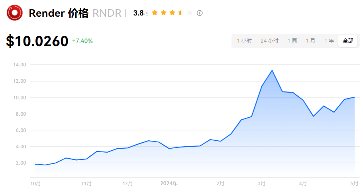
Task: Click the March peak on chart line
Action: coord(272,70)
